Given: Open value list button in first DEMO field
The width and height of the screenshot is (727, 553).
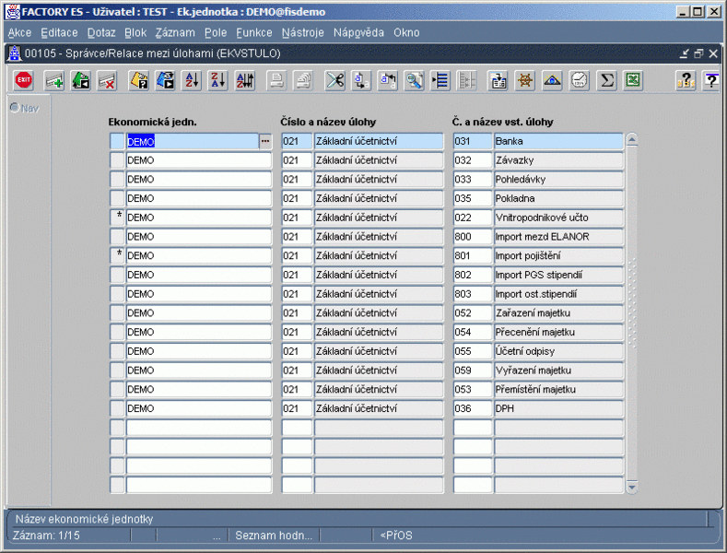Looking at the screenshot, I should click(x=265, y=141).
